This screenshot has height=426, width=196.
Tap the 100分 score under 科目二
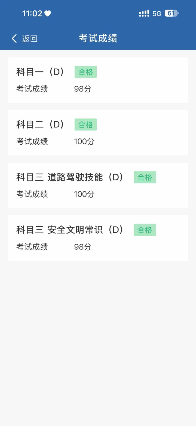point(84,142)
